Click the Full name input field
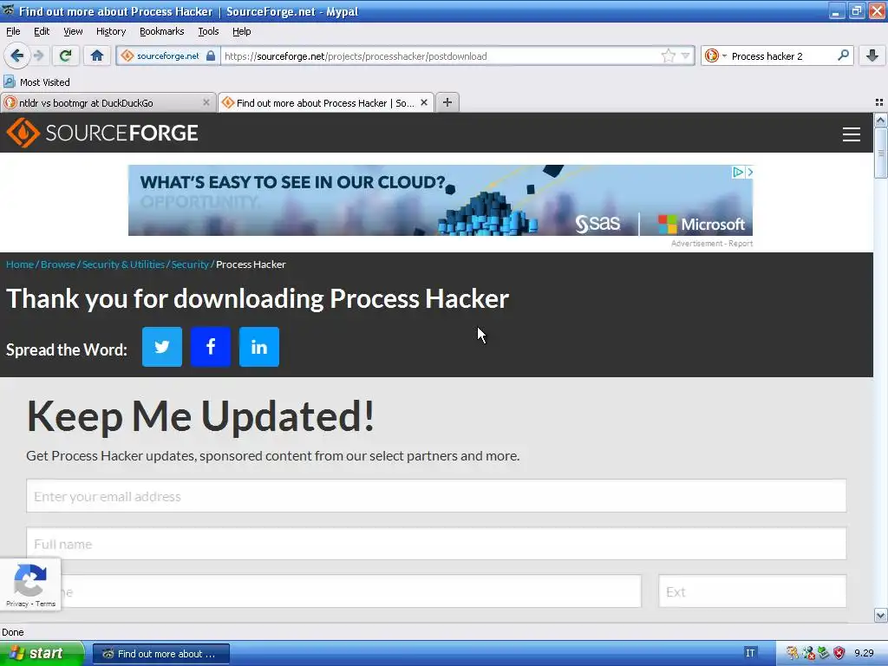 pos(436,544)
